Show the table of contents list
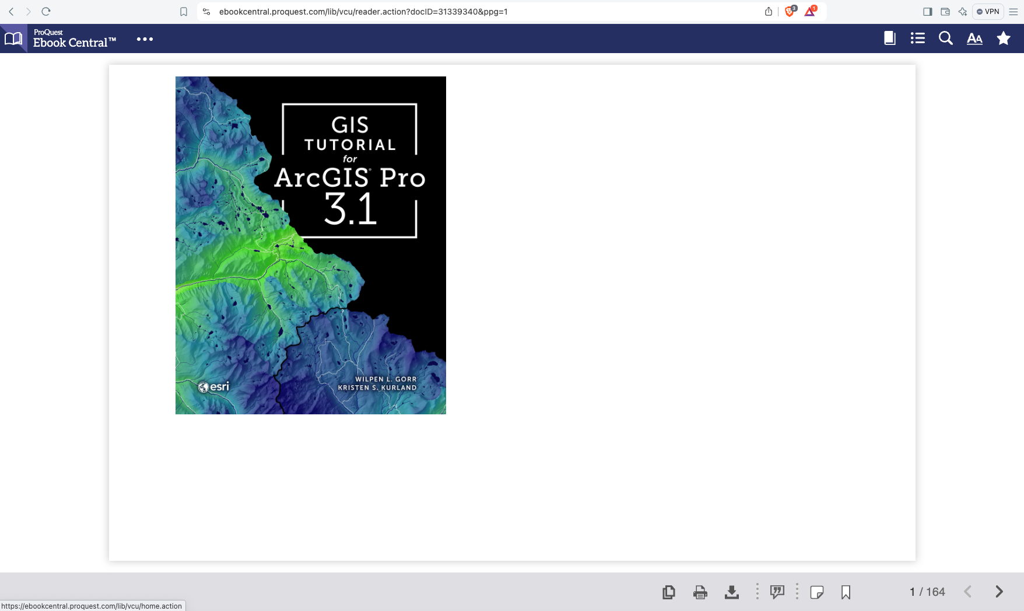1024x611 pixels. [x=918, y=39]
